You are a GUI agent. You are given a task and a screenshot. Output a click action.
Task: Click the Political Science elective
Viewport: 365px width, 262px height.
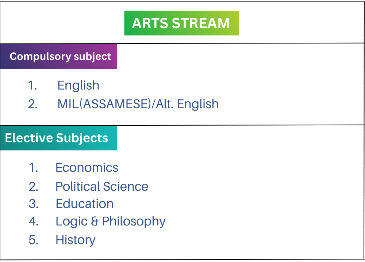(x=102, y=187)
